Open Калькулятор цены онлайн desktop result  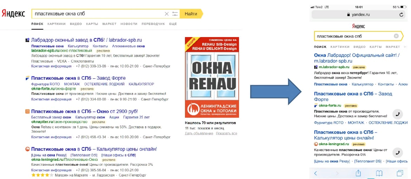point(94,149)
